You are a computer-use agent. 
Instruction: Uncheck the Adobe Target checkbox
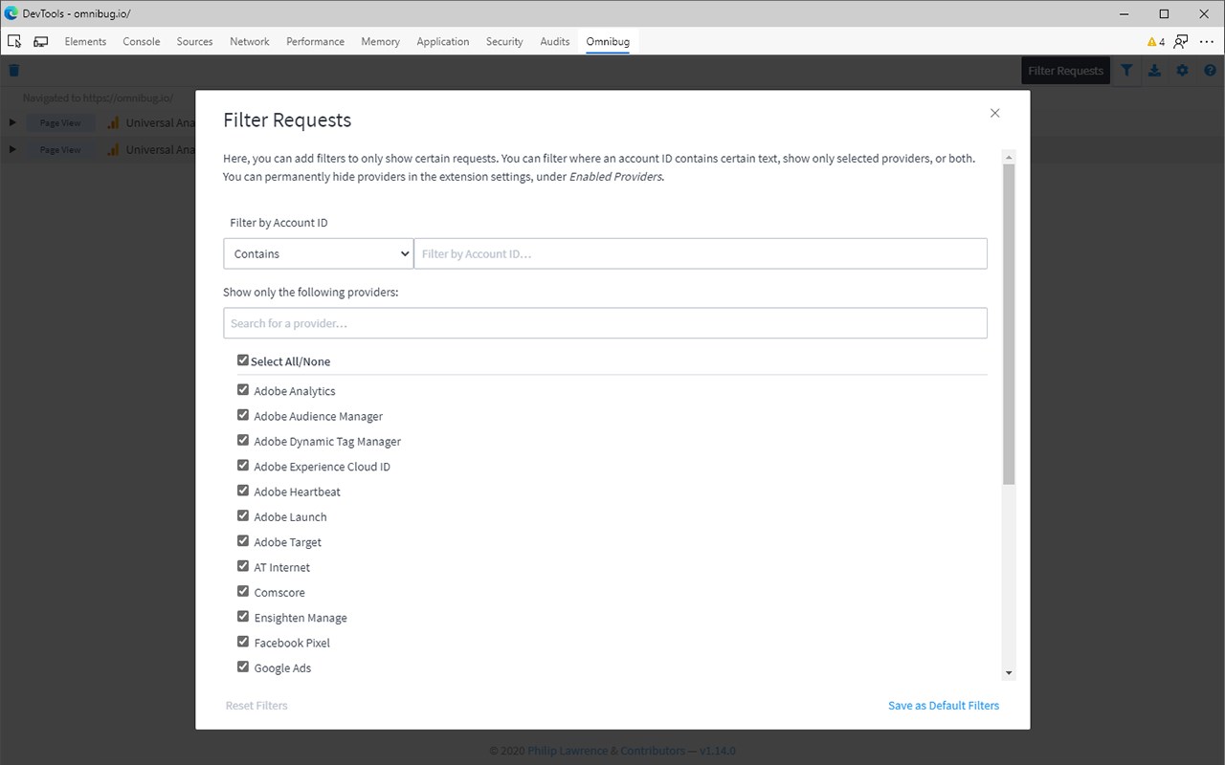pyautogui.click(x=243, y=541)
